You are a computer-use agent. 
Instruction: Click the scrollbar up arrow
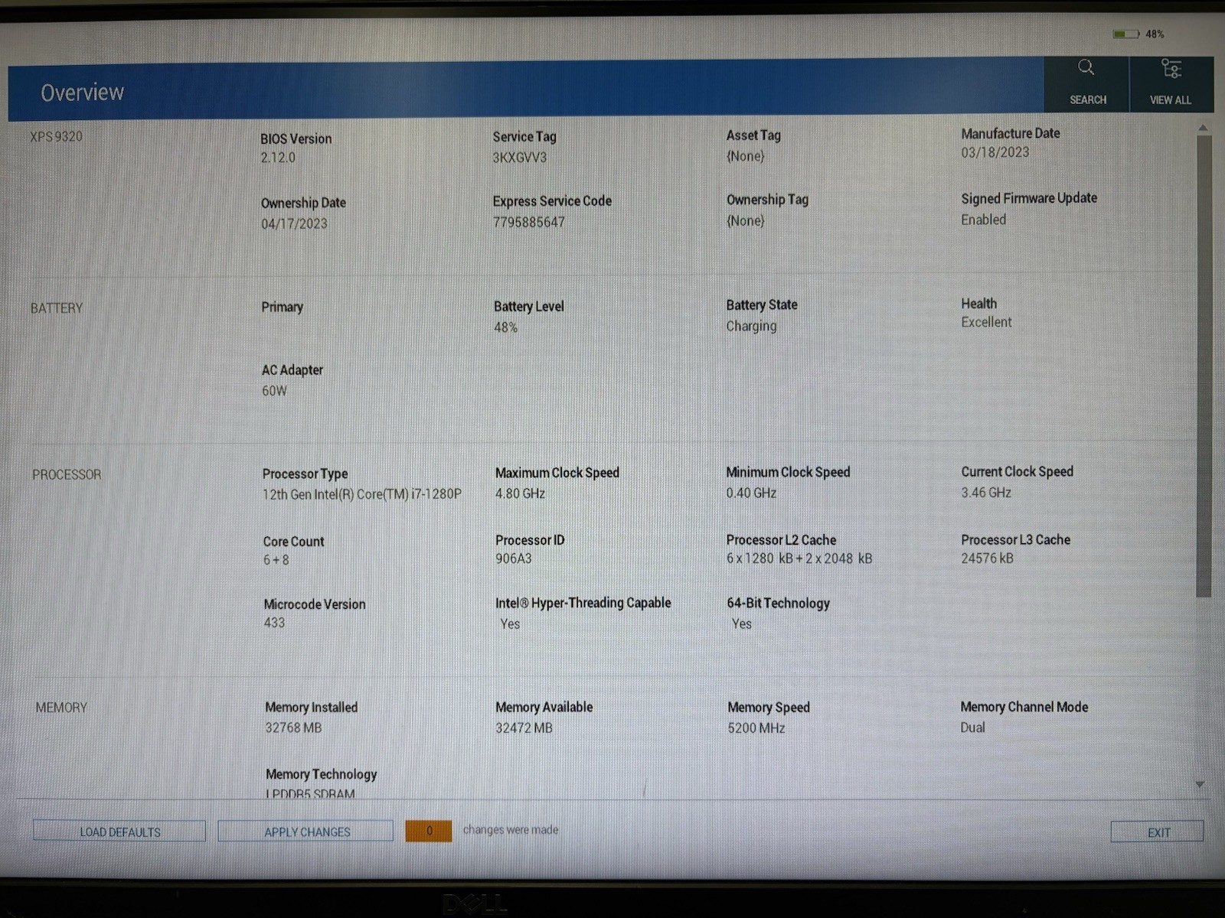1203,128
